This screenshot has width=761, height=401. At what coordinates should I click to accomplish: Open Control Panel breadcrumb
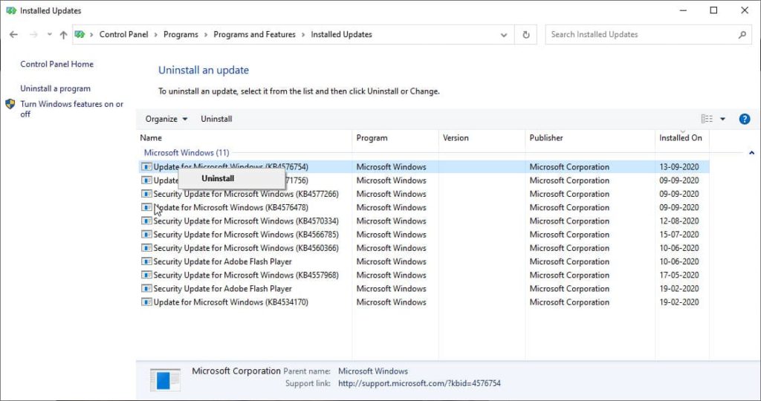[124, 34]
